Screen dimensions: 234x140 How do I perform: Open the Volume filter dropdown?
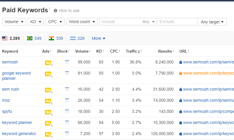click(14, 22)
